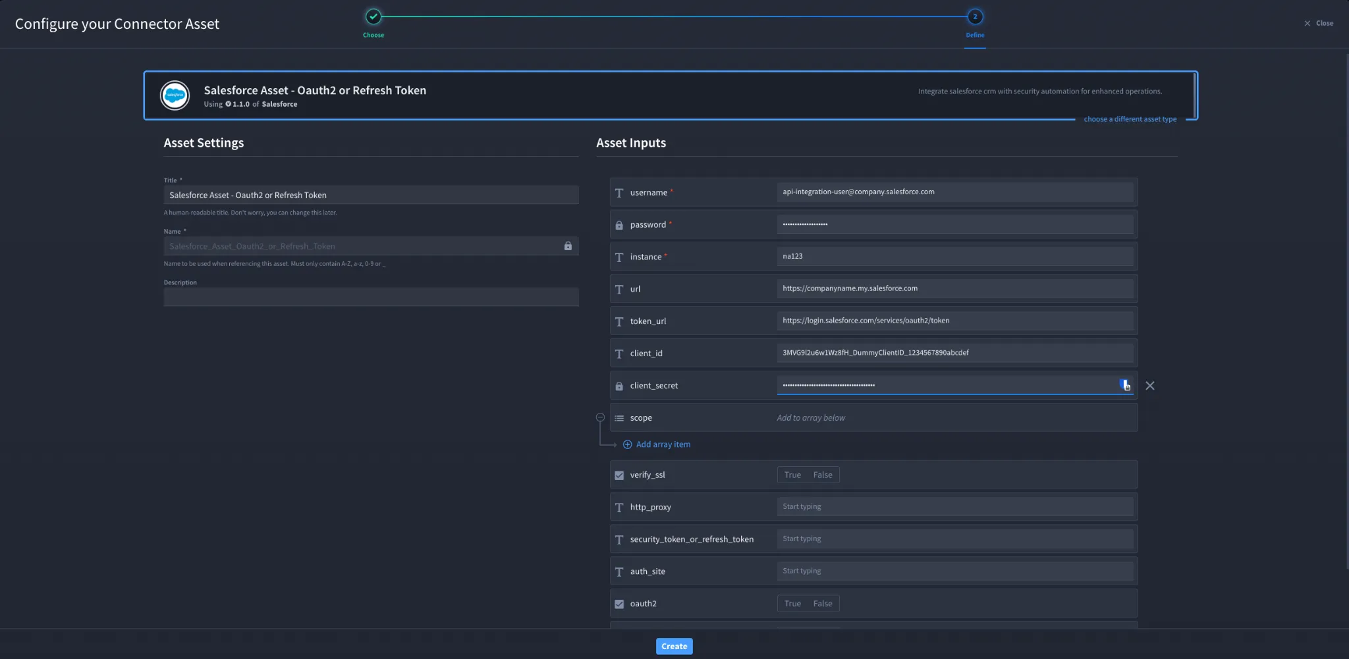The image size is (1349, 659).
Task: Click the completed Choose step checkmark
Action: click(373, 16)
